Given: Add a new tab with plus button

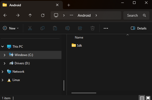Looking at the screenshot, I should [69, 5].
